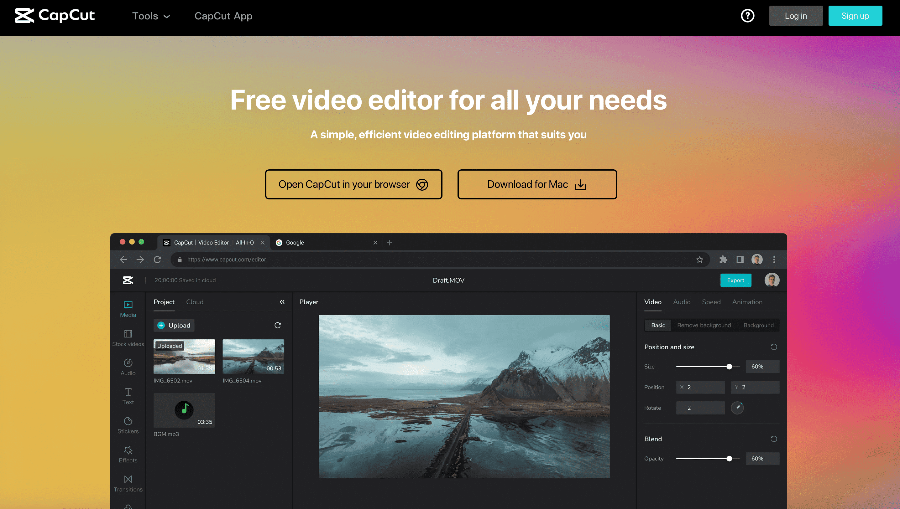Click the Position Y input field

[755, 387]
